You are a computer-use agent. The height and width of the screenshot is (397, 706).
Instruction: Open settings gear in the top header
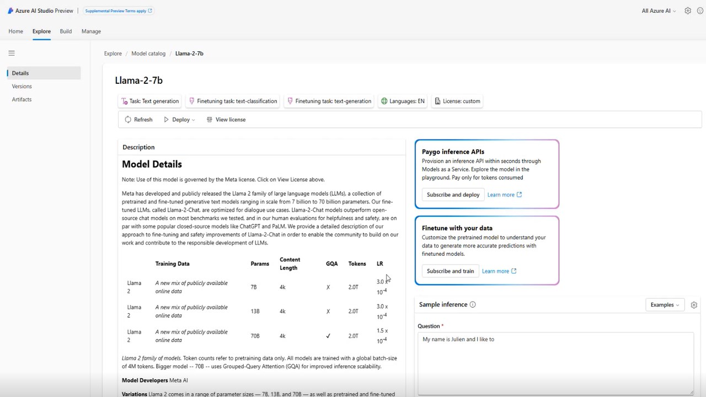point(688,10)
